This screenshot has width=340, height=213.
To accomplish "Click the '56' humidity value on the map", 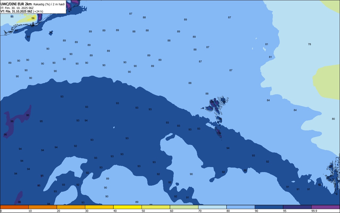I will click(33, 18).
